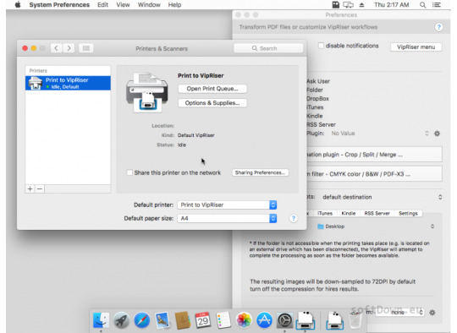Launch Launchpad rocket icon in Dock
457x333 pixels.
pyautogui.click(x=121, y=320)
